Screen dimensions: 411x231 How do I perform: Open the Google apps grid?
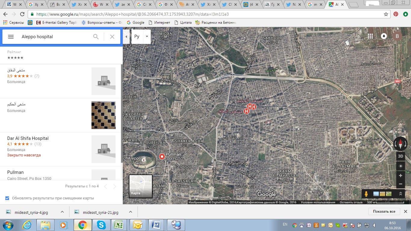click(370, 36)
